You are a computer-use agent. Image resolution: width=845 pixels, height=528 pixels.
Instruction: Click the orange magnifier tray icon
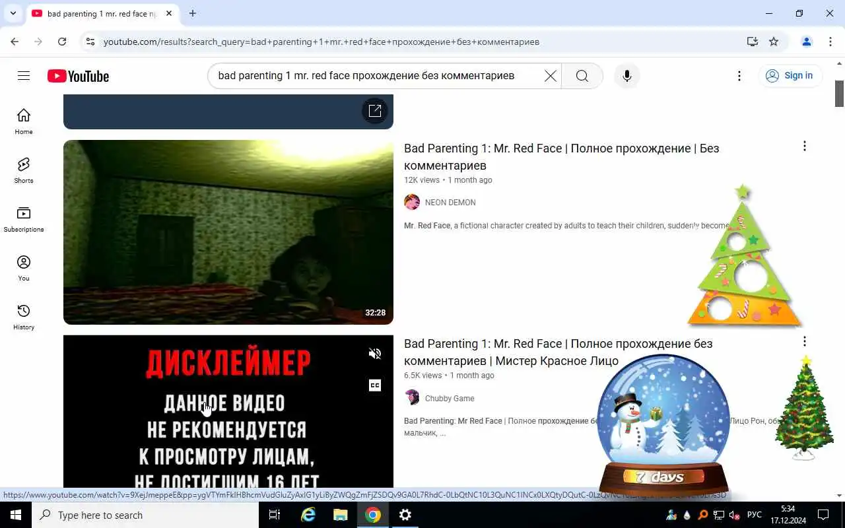tap(703, 515)
